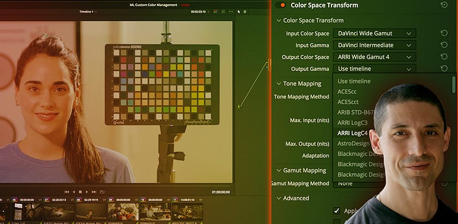This screenshot has height=224, width=458.
Task: Click timecode 02:28:33:13 above clip 07
Action: click(59, 200)
